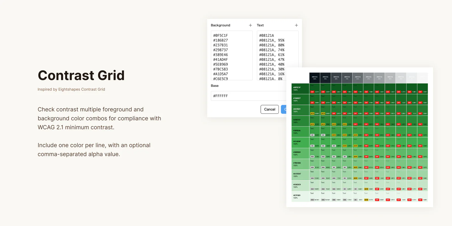Select grid row header #5EB969 100%
Viewport: 452px width, 226px height.
point(300,153)
